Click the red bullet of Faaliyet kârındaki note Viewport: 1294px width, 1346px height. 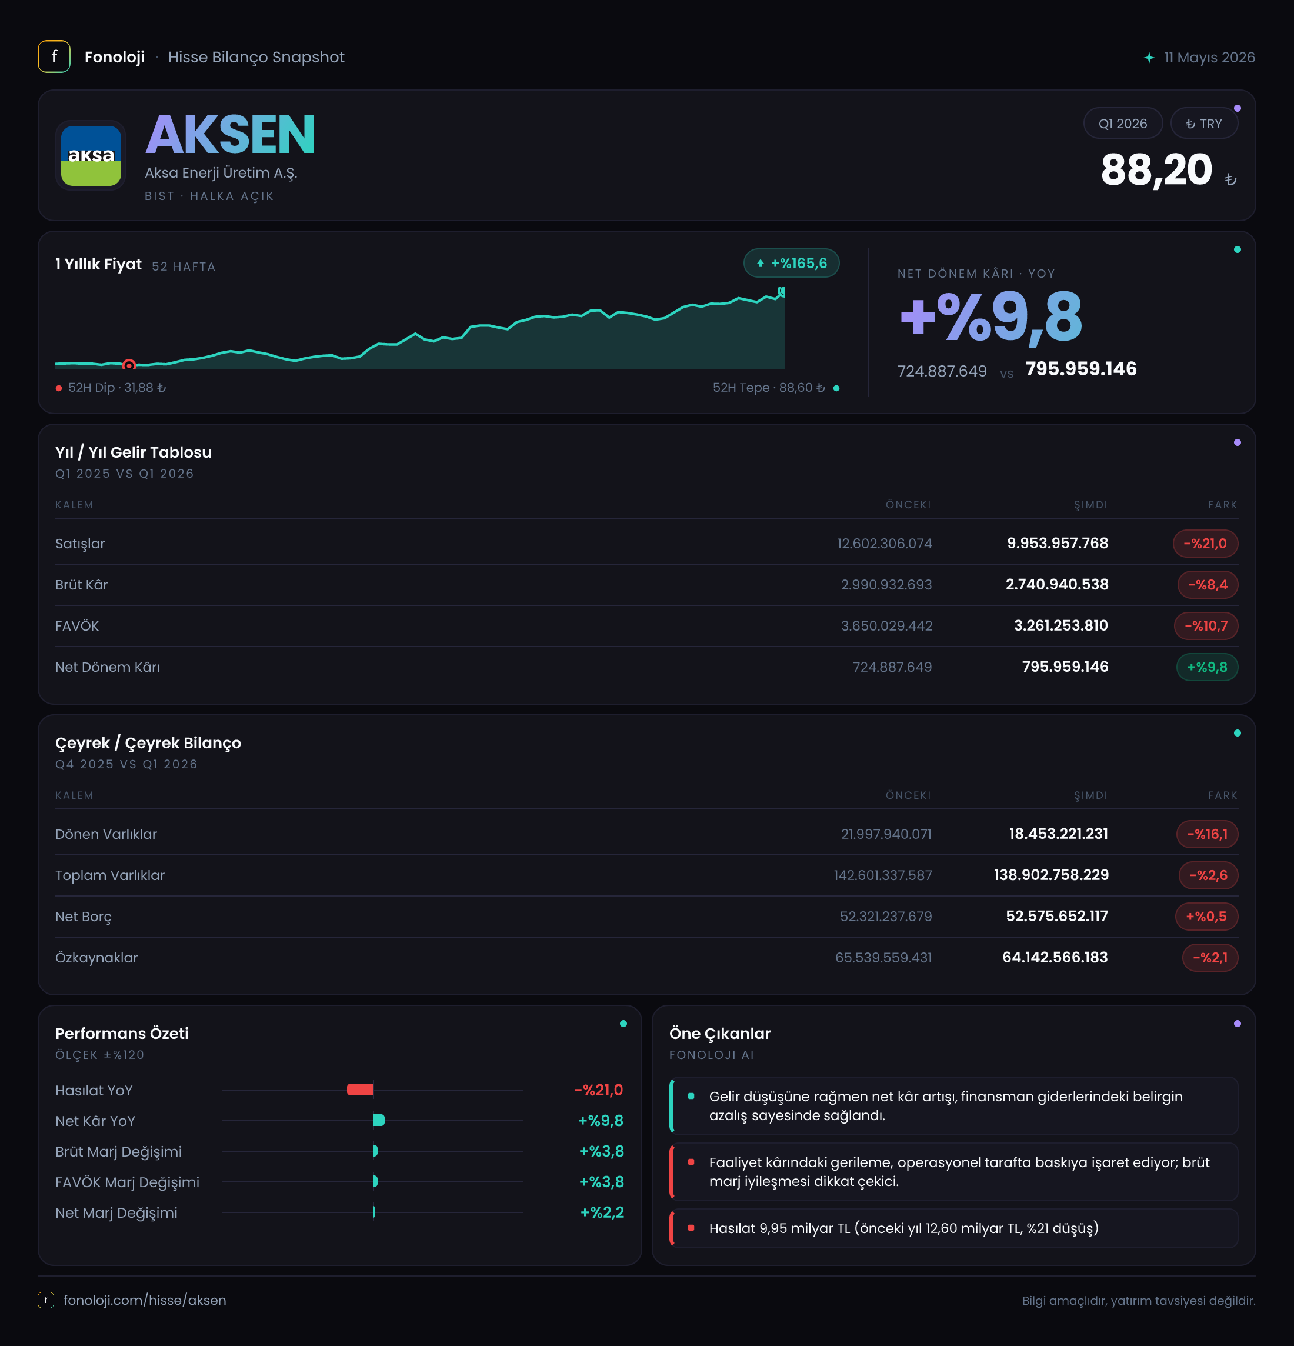pyautogui.click(x=691, y=1162)
